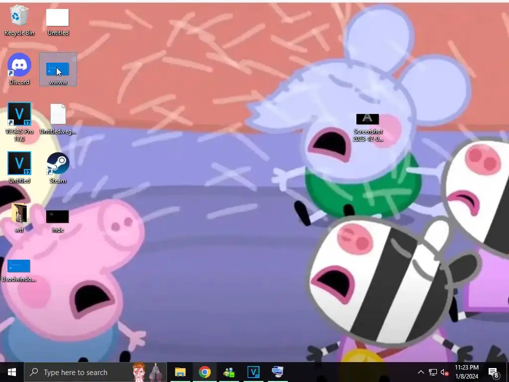Image resolution: width=509 pixels, height=382 pixels.
Task: Open the network status tray icon
Action: 433,372
